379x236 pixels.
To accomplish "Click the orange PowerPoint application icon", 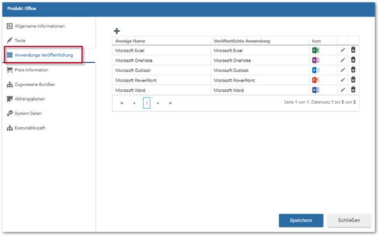I will tap(316, 80).
